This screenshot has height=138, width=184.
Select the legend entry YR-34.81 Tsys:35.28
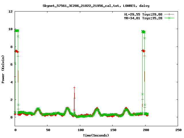(143, 18)
